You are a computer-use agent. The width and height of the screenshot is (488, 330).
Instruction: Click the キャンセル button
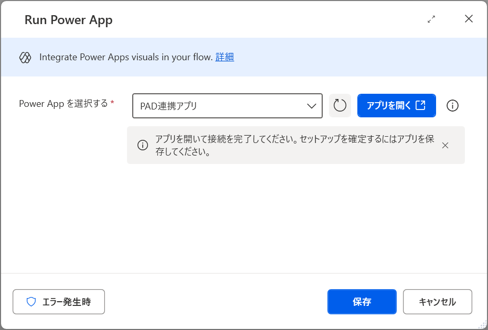click(x=438, y=302)
